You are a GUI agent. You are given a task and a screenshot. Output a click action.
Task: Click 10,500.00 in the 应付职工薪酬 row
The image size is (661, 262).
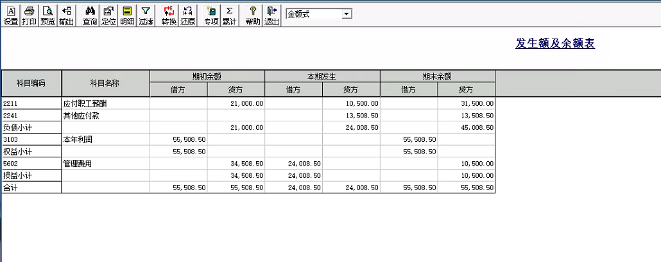click(351, 103)
